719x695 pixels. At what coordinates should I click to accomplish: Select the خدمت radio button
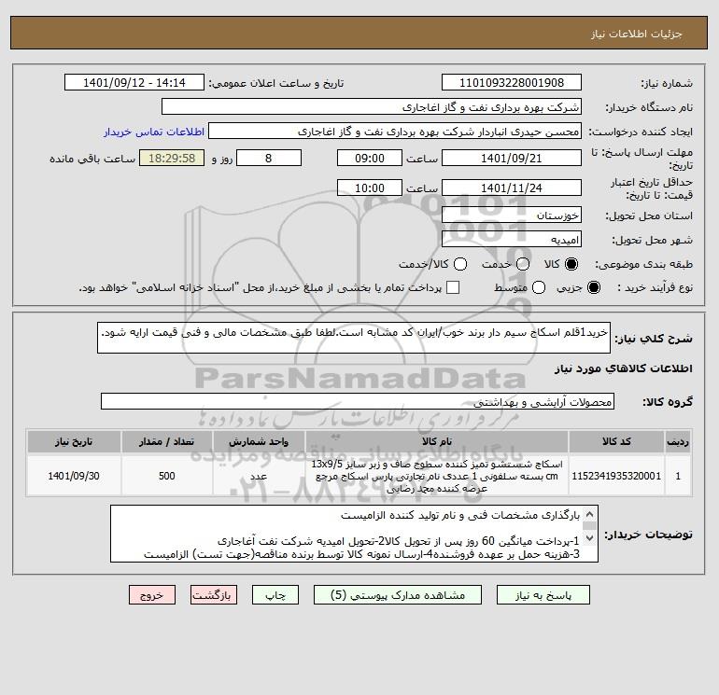[x=523, y=264]
